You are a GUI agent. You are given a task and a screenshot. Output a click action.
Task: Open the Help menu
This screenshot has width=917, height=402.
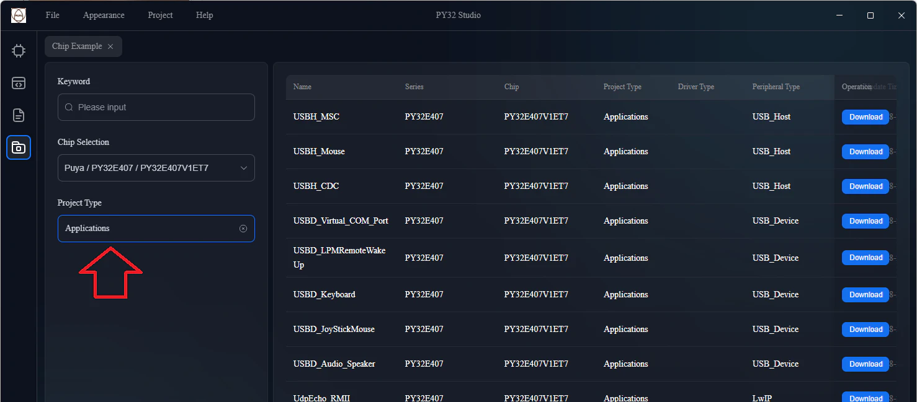pos(205,15)
